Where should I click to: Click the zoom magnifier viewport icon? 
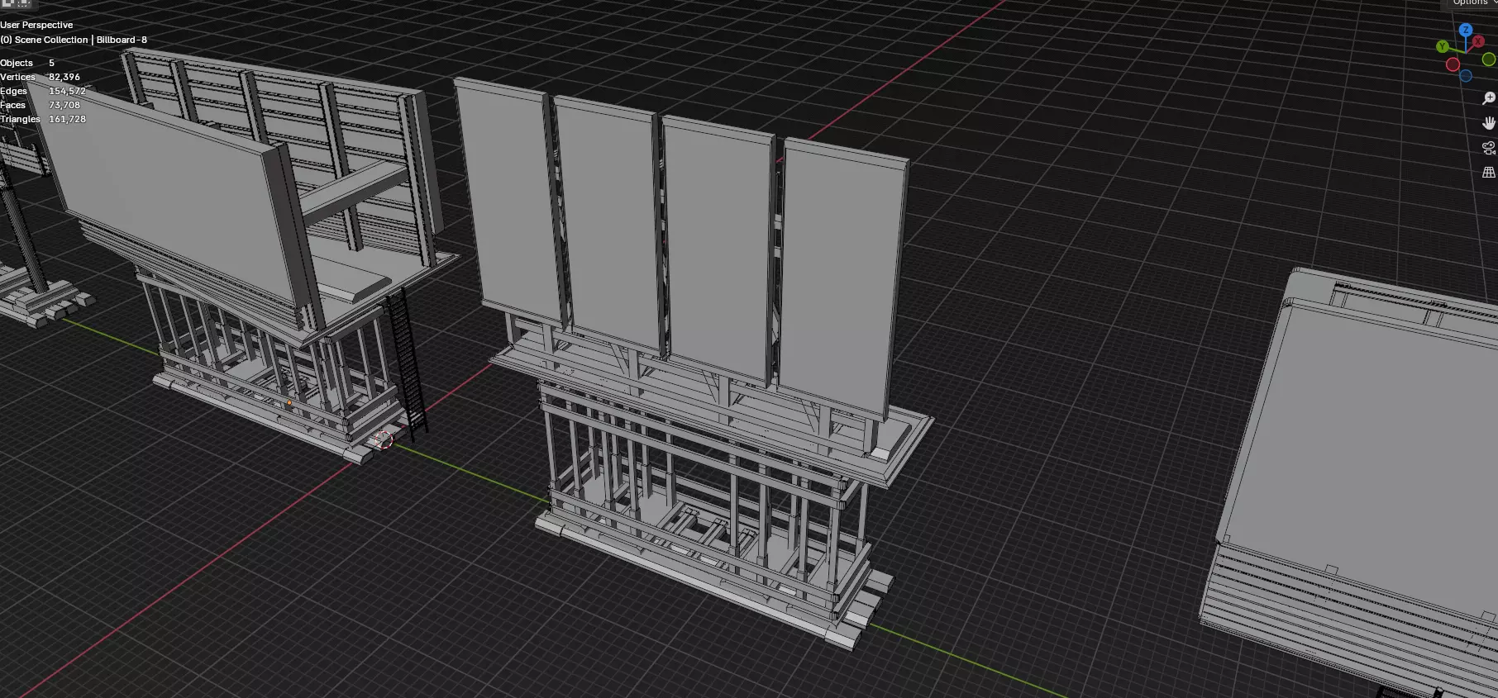click(x=1489, y=98)
